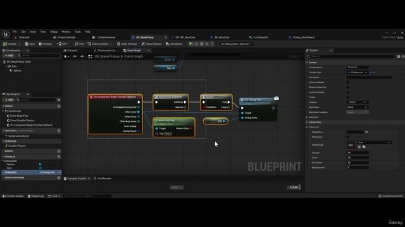Toggle PickupType checkbox in Pickup Info
405x227 pixels.
point(347,137)
